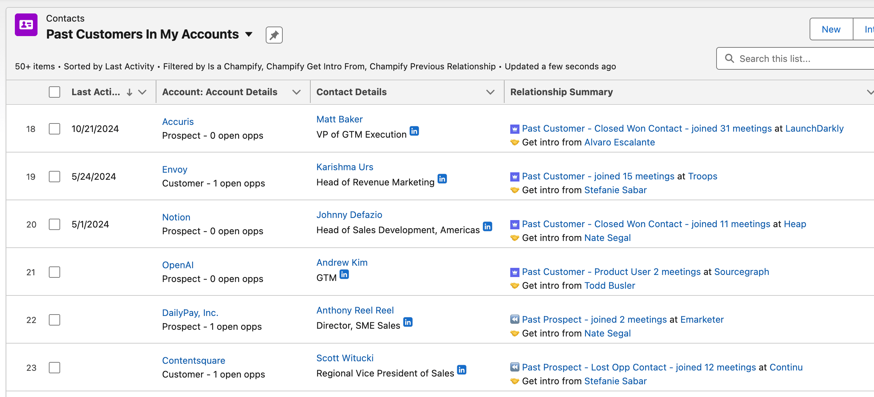
Task: Click the New contact button
Action: tap(831, 29)
